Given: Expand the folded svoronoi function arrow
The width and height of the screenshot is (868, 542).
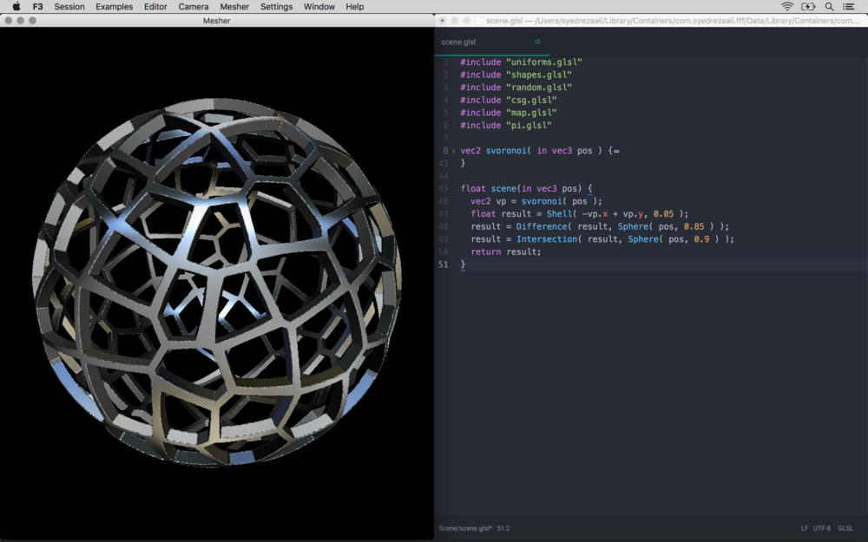Looking at the screenshot, I should point(453,151).
